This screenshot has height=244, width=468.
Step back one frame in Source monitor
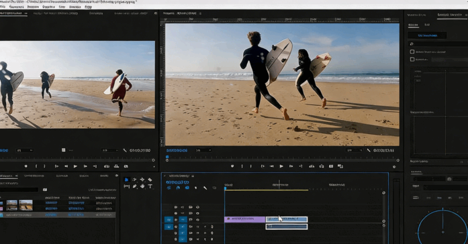pos(66,166)
